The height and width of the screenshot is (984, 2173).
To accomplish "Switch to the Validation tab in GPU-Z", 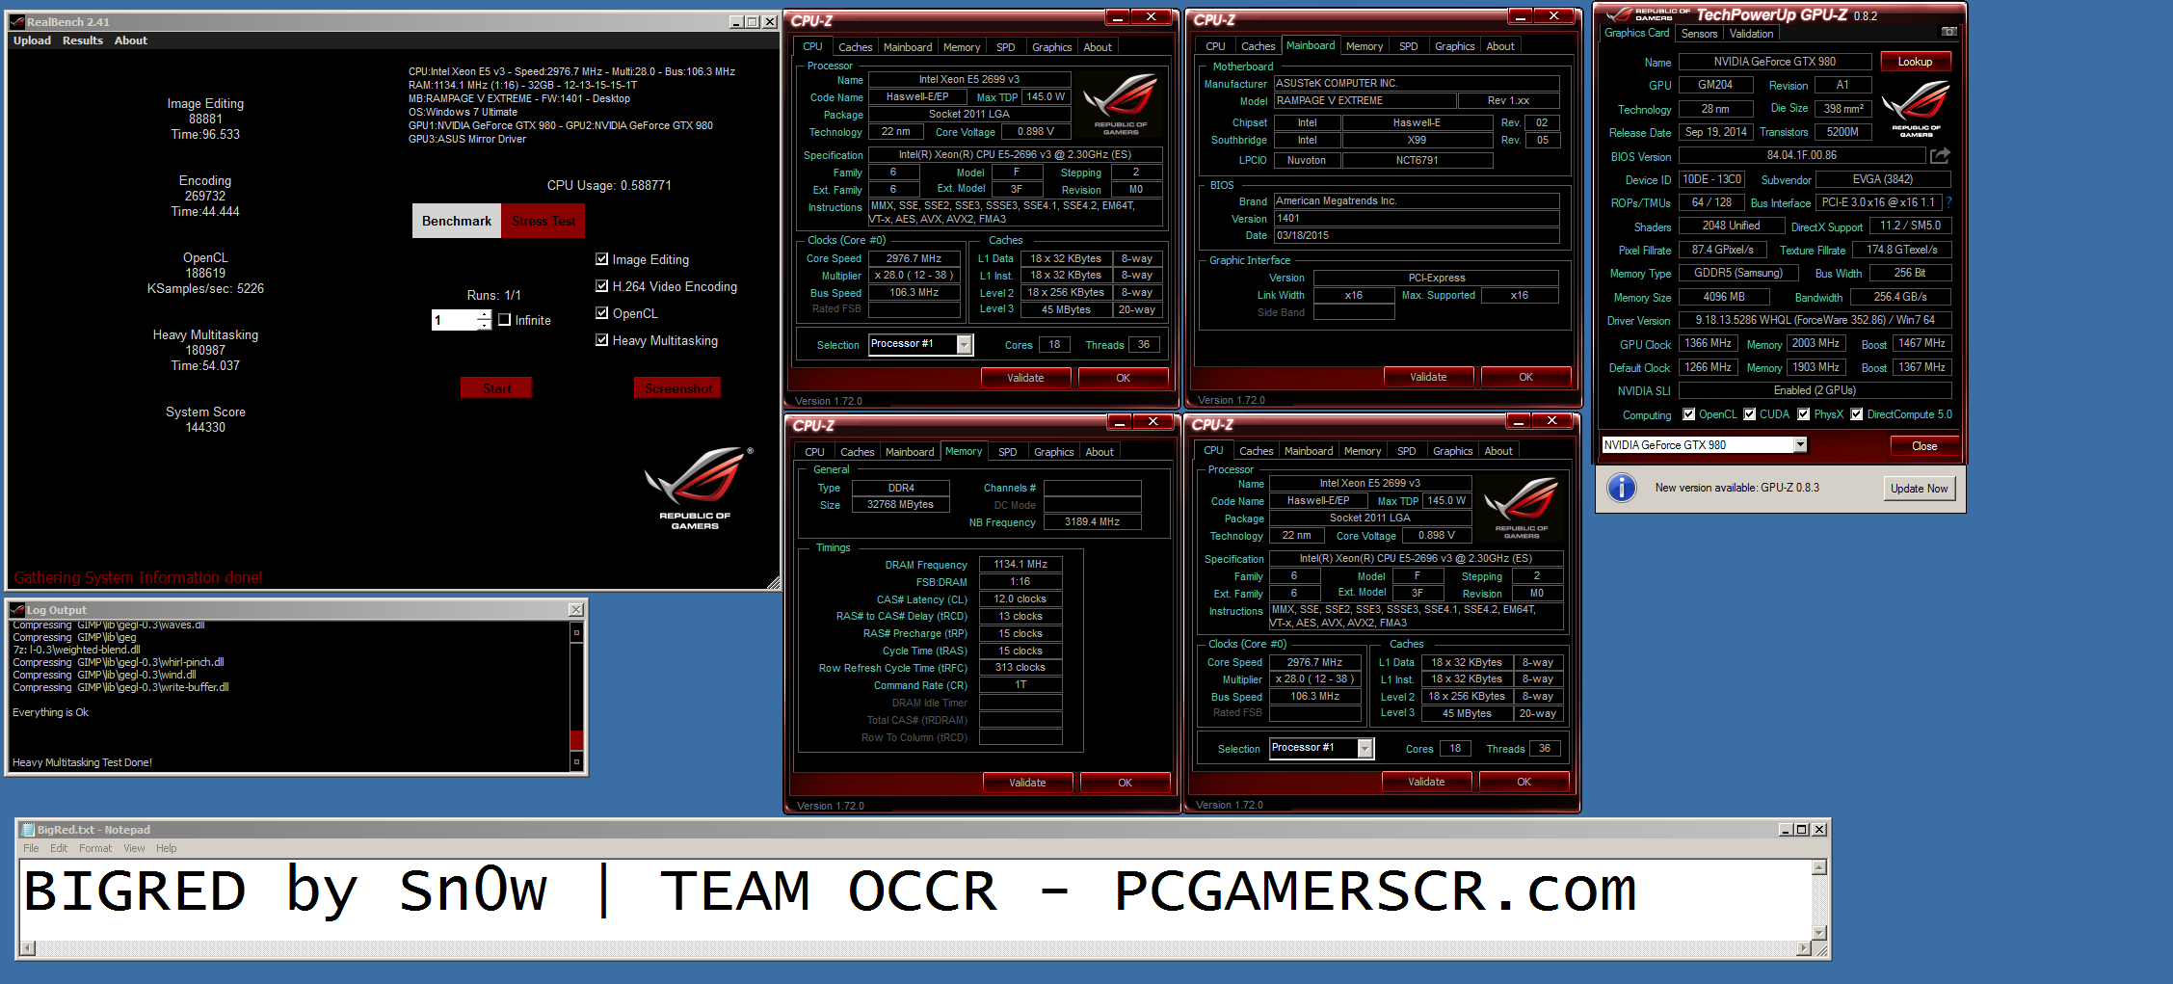I will point(1751,34).
